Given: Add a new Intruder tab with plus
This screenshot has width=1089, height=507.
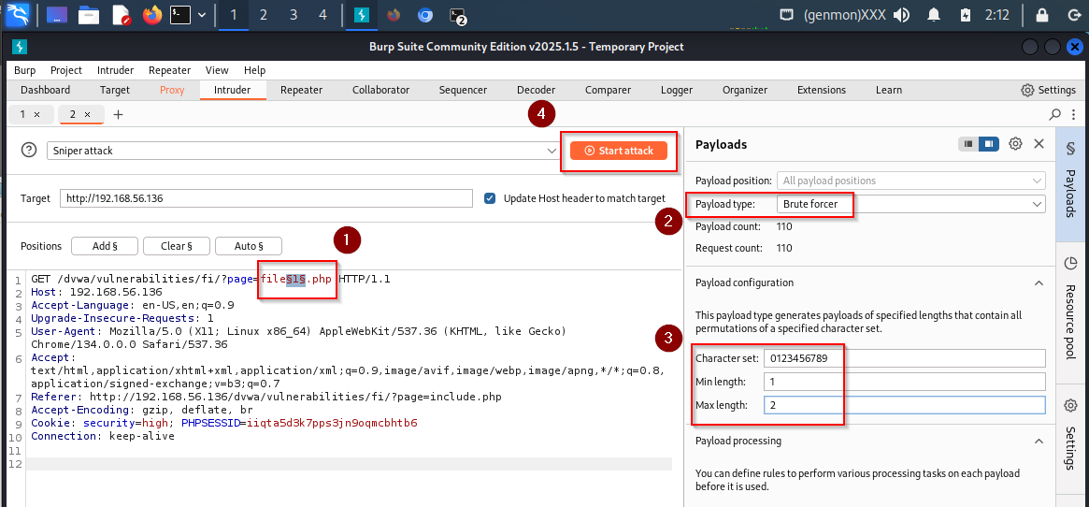Looking at the screenshot, I should point(118,114).
